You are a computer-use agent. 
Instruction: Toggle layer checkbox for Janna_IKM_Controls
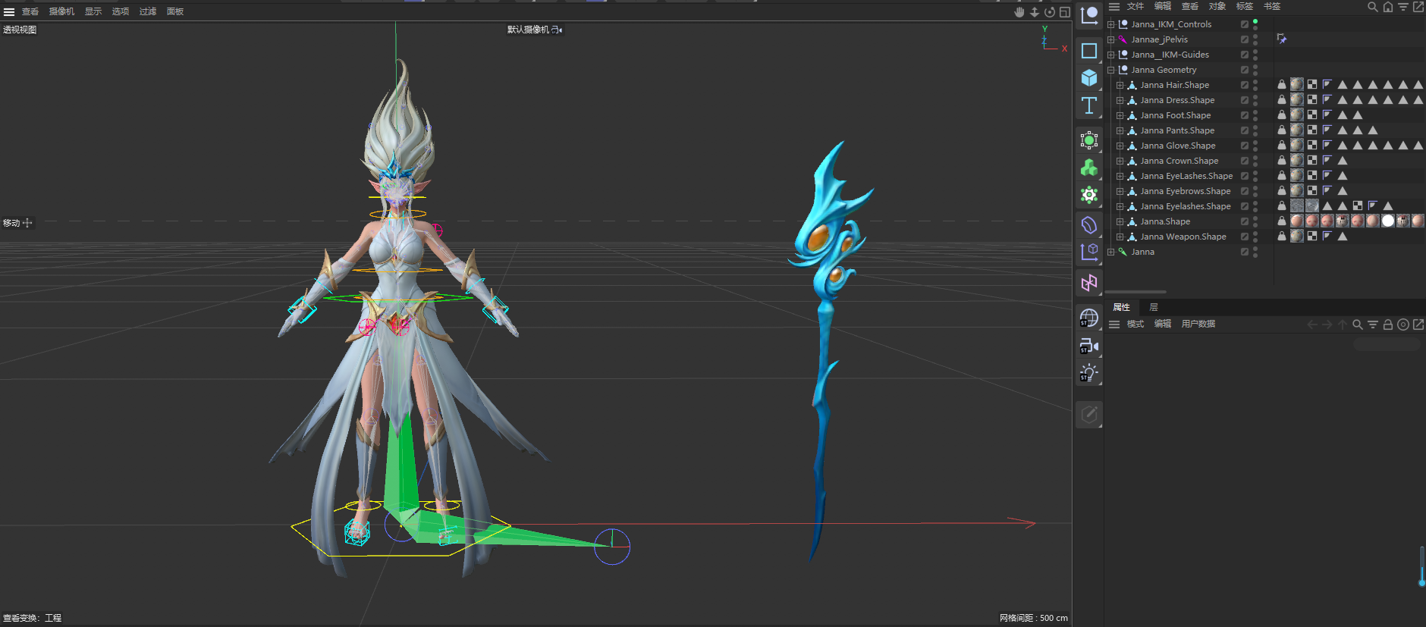click(x=1245, y=24)
